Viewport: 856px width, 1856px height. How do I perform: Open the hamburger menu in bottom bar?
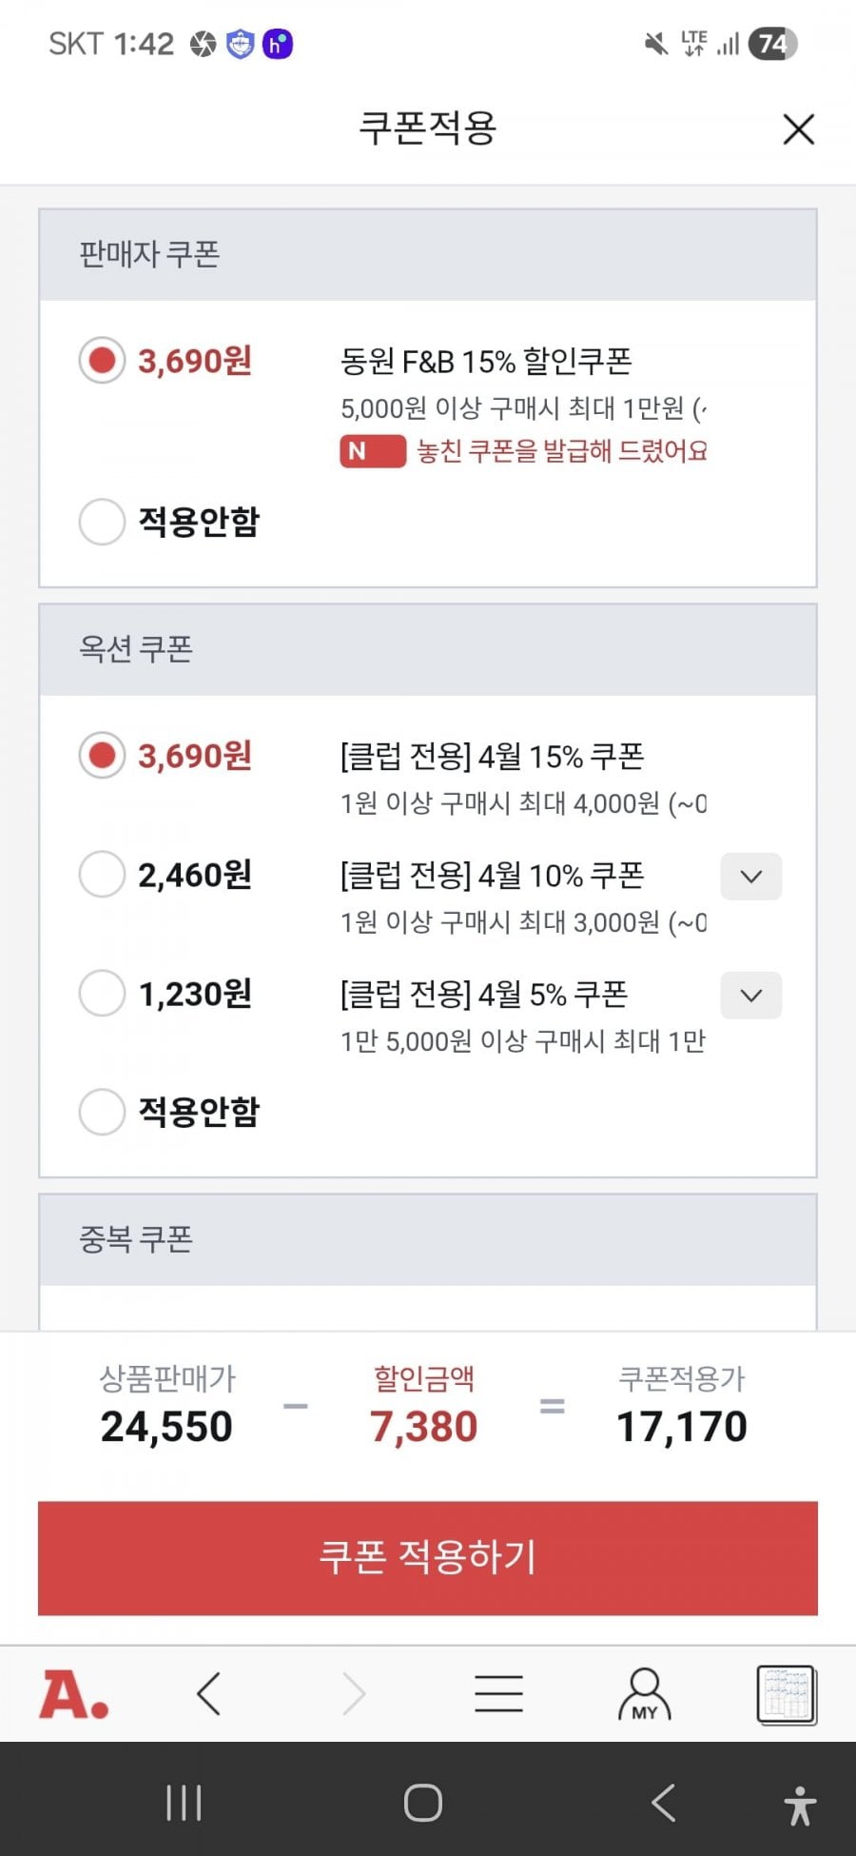pos(498,1694)
